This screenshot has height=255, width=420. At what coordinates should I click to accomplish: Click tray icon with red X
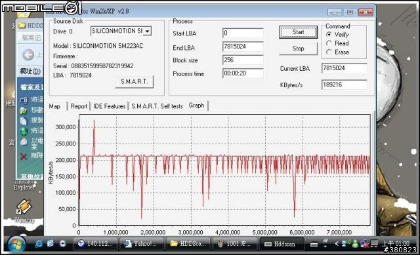[x=364, y=243]
